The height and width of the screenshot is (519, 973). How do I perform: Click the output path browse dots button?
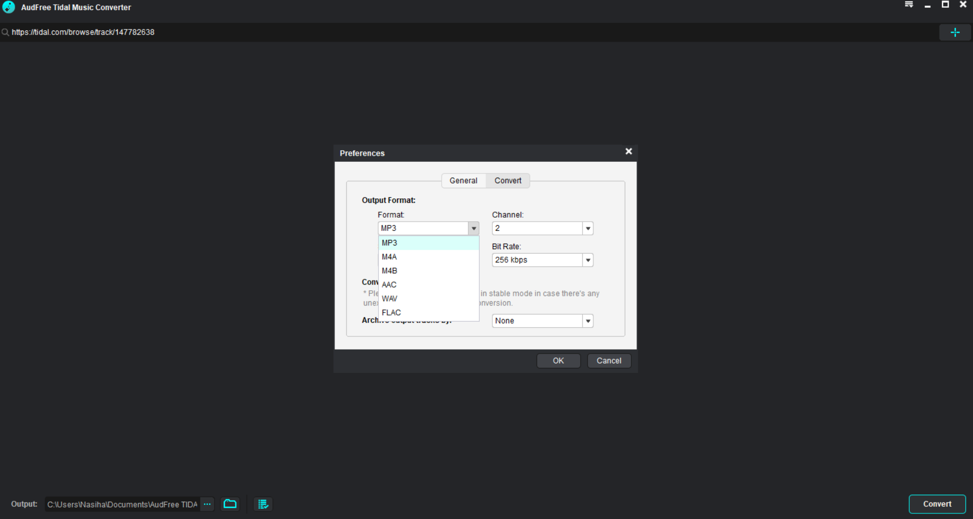pyautogui.click(x=207, y=504)
